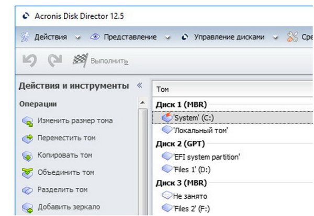
Task: Click the Выполнить button label
Action: (109, 61)
